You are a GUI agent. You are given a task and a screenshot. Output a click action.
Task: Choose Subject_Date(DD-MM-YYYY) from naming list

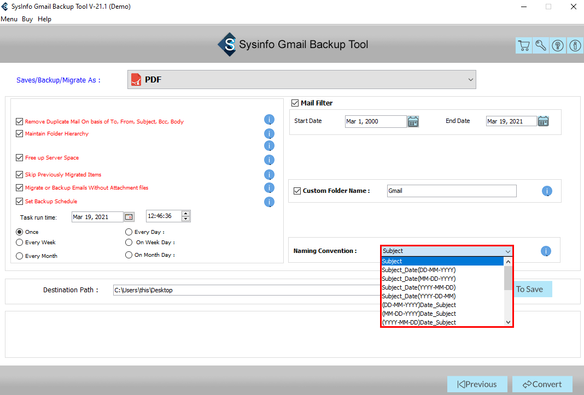point(418,270)
